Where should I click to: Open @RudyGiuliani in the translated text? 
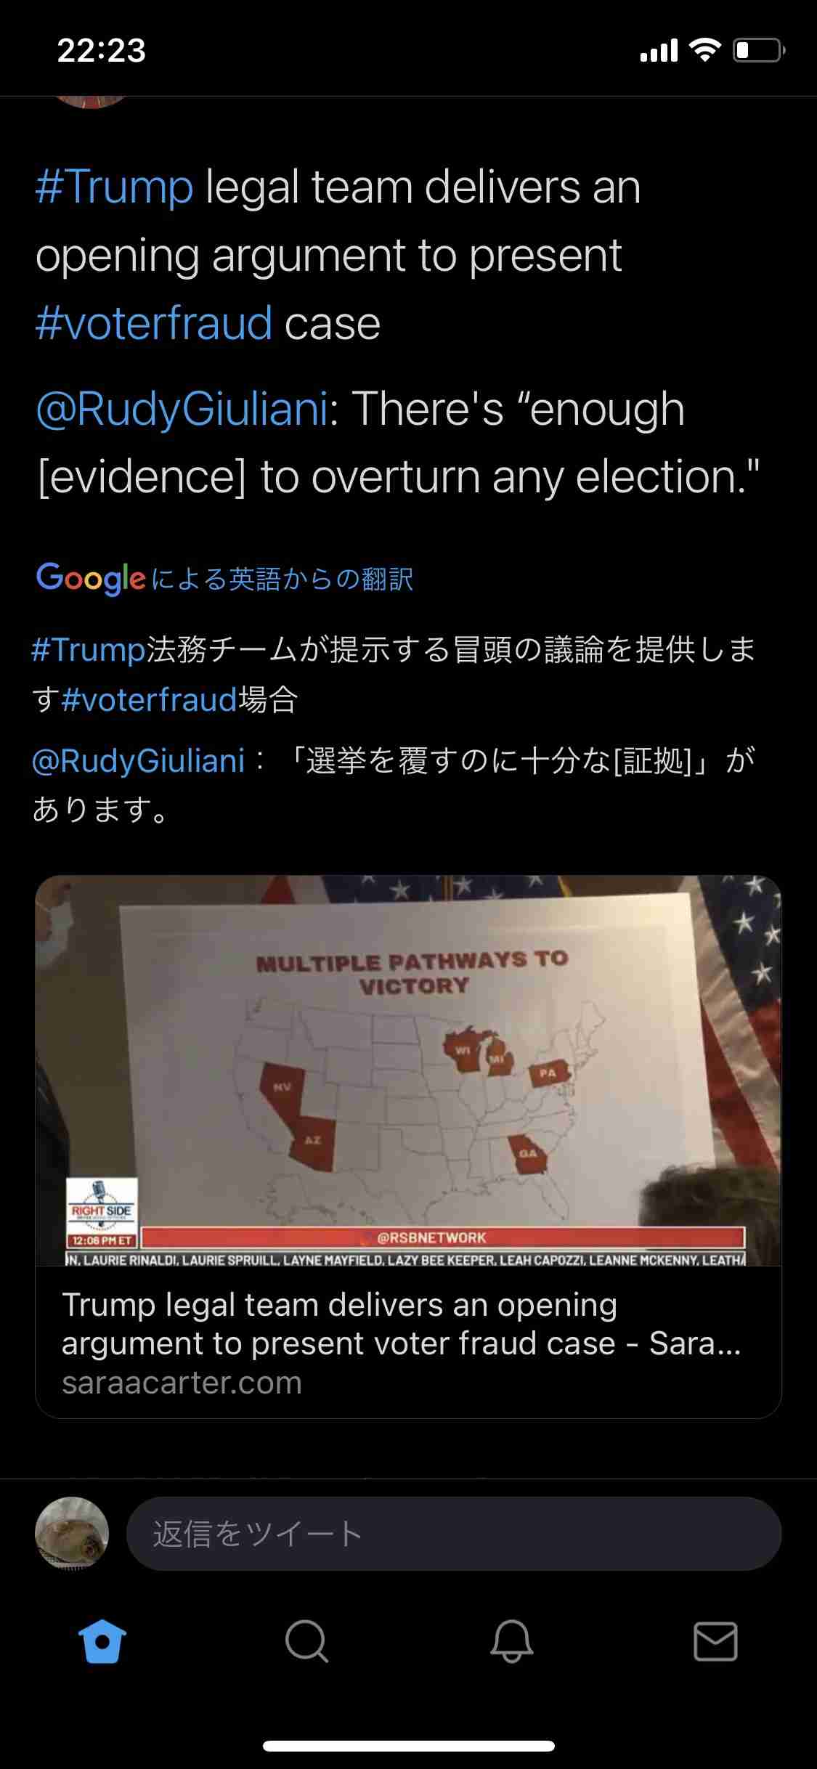tap(139, 761)
